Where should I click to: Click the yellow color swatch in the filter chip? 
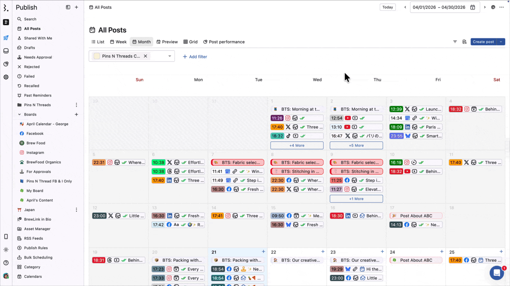click(96, 56)
